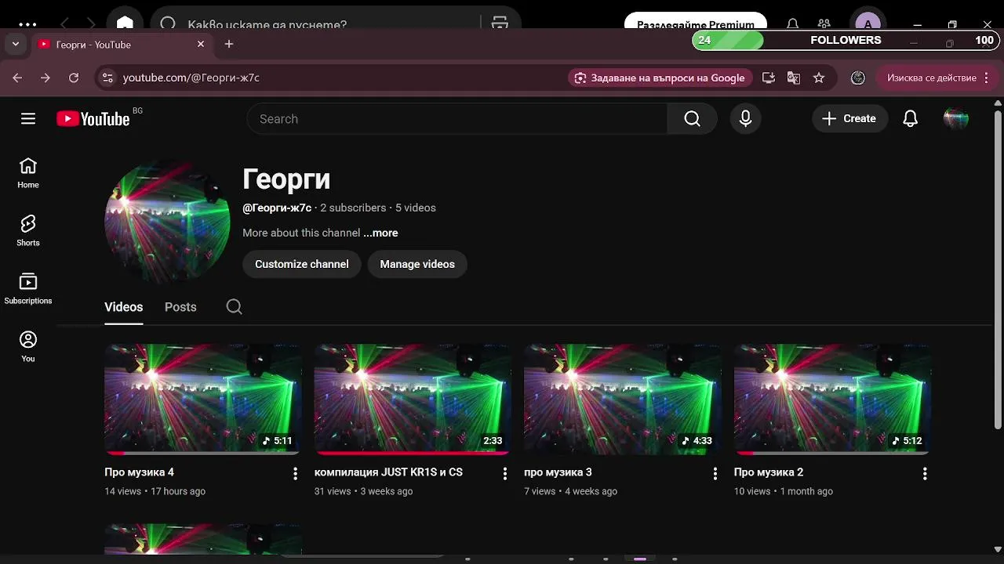Open the YouTube hamburger guide menu
The width and height of the screenshot is (1004, 564).
(x=28, y=119)
